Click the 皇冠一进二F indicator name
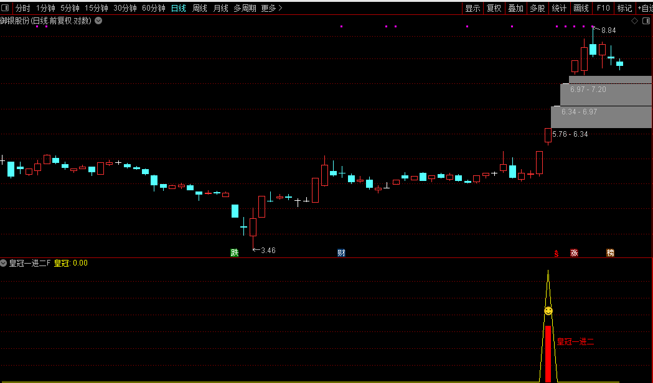Viewport: 653px width, 383px height. coord(29,263)
